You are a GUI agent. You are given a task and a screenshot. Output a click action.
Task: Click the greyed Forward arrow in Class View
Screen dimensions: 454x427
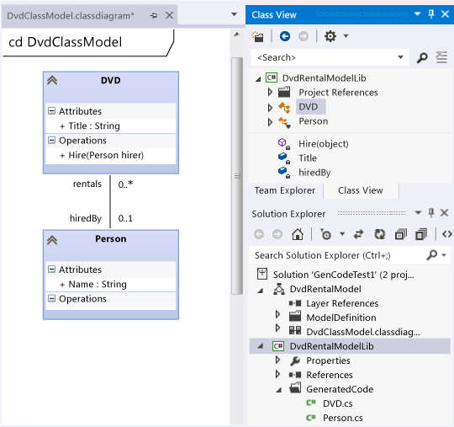[x=304, y=36]
